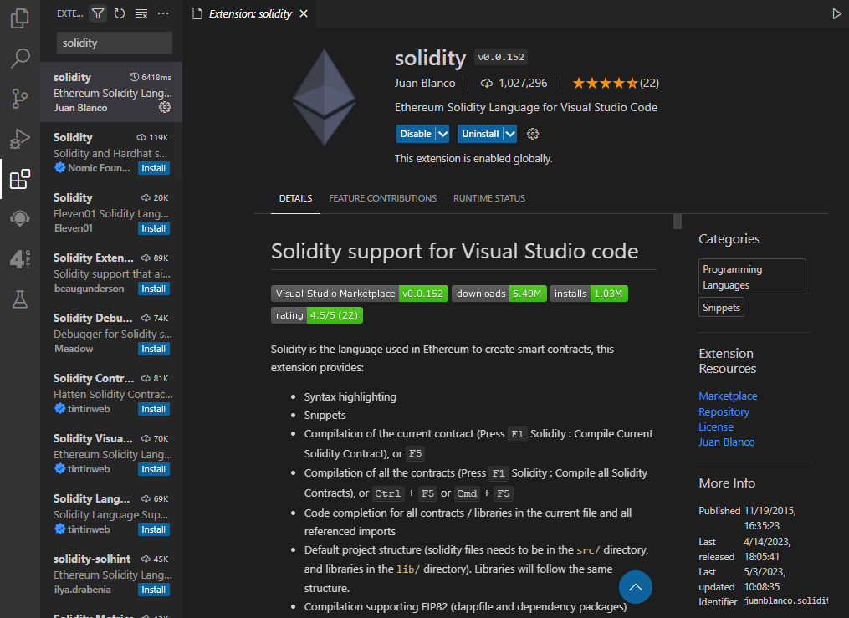Open the Extensions view icon
The height and width of the screenshot is (618, 849).
click(20, 179)
